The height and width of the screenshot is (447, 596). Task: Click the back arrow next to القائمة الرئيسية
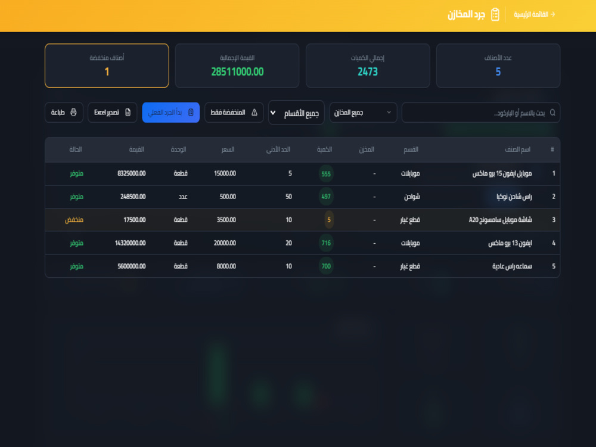pos(552,14)
